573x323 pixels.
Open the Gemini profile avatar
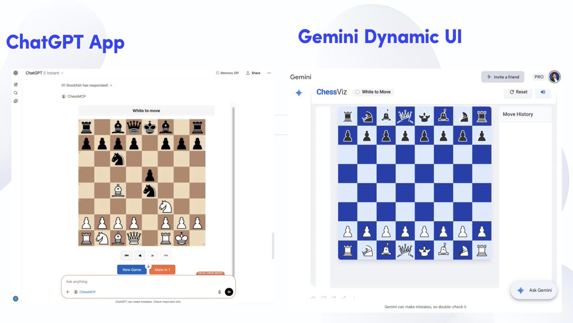point(554,77)
